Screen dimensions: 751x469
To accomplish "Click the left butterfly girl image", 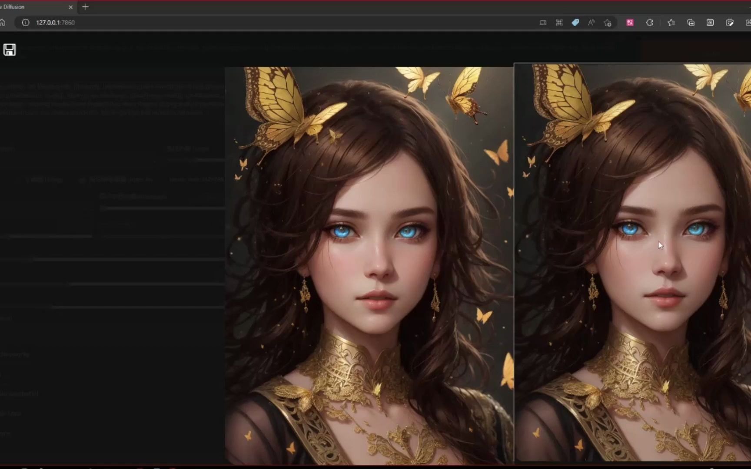I will click(x=369, y=265).
